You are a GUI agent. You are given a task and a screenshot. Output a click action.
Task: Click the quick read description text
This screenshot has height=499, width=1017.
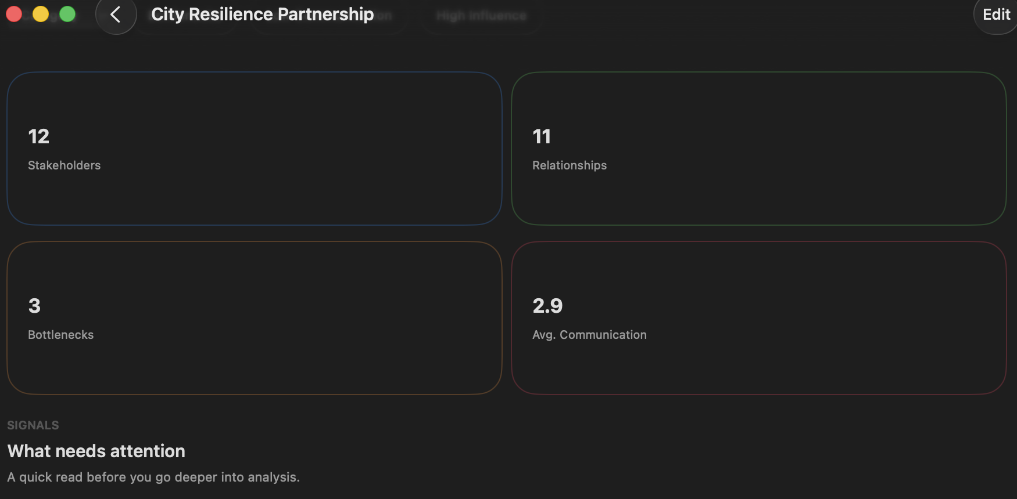153,477
